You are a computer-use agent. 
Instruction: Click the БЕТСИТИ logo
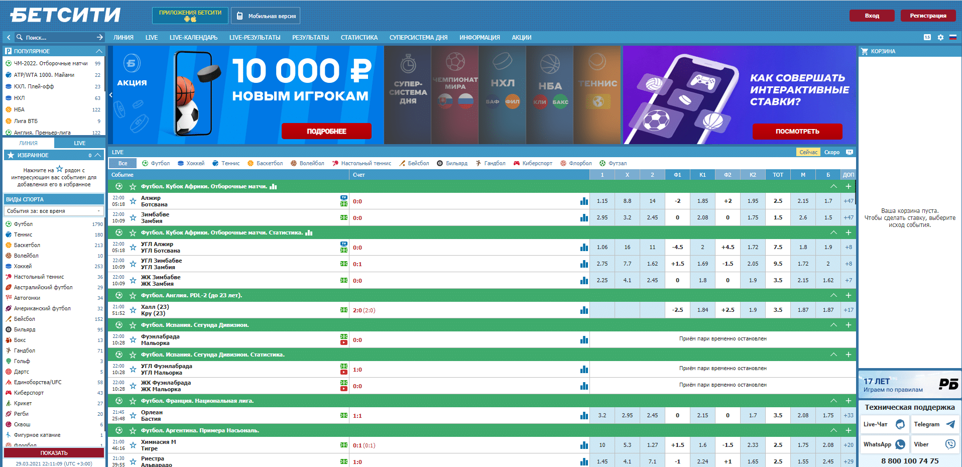click(65, 15)
